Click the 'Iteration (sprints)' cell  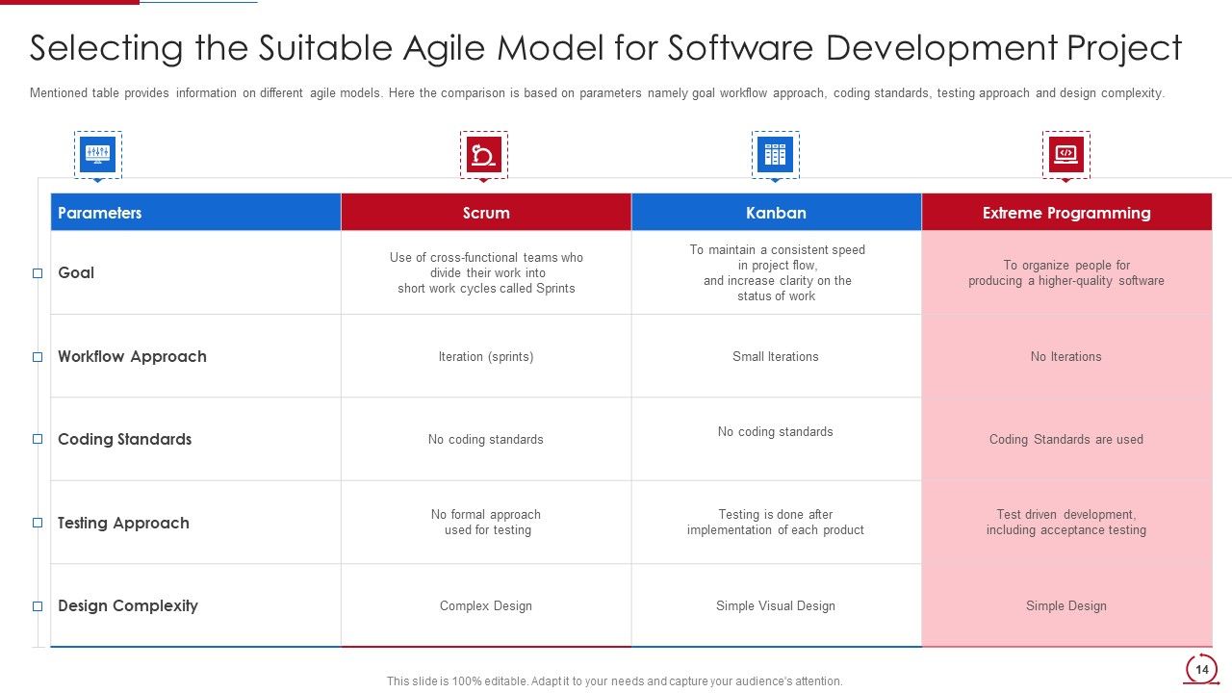[486, 357]
